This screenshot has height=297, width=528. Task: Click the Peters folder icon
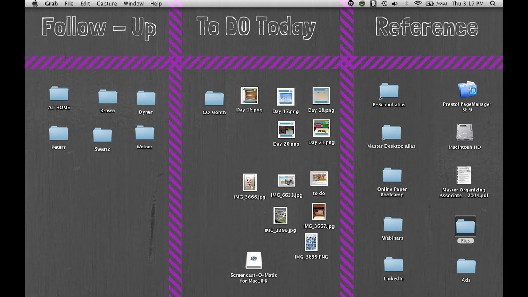click(x=59, y=134)
